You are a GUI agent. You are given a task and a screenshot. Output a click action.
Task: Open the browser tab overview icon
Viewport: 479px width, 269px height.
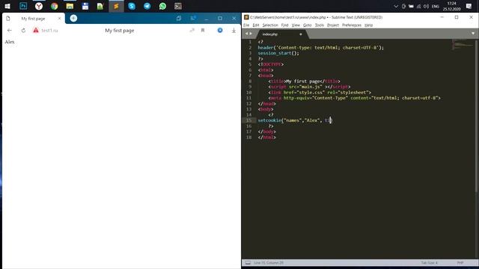coord(179,18)
